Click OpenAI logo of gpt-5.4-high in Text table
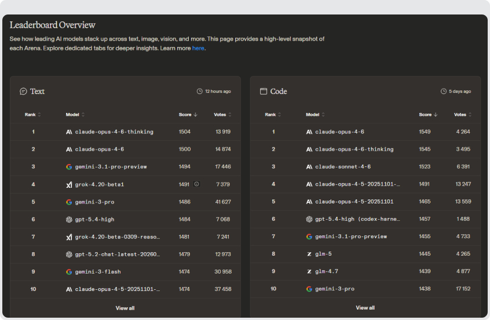The image size is (490, 320). coord(69,220)
